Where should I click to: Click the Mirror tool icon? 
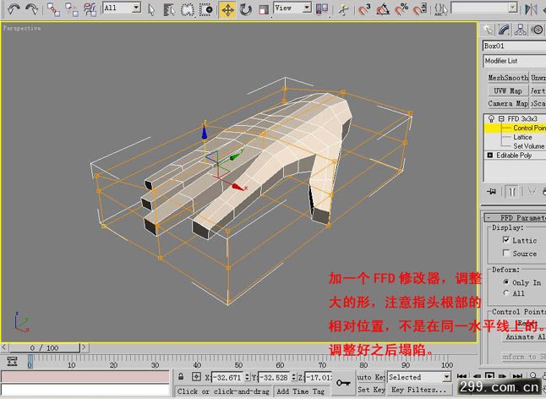[531, 10]
